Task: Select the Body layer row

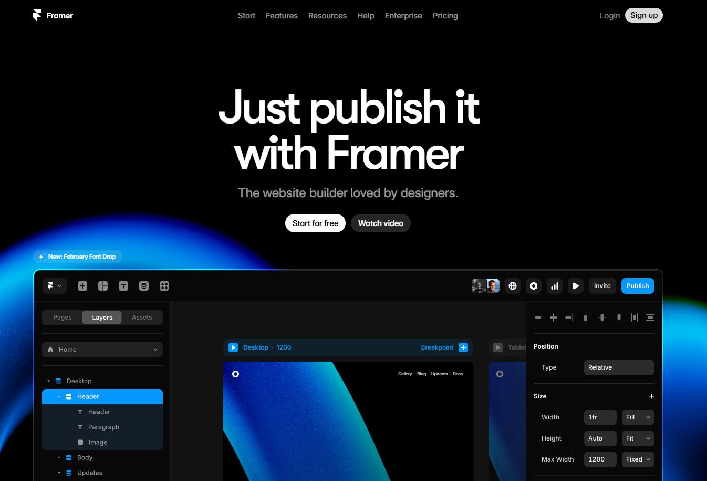Action: (102, 457)
